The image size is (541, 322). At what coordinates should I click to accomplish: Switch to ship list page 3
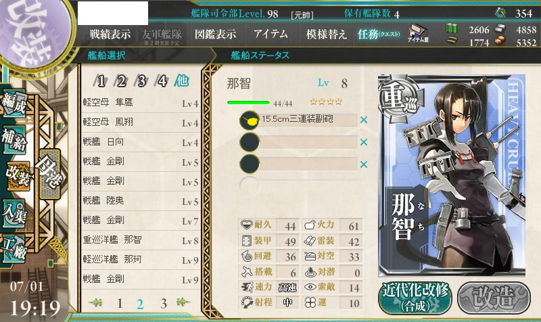tap(163, 304)
